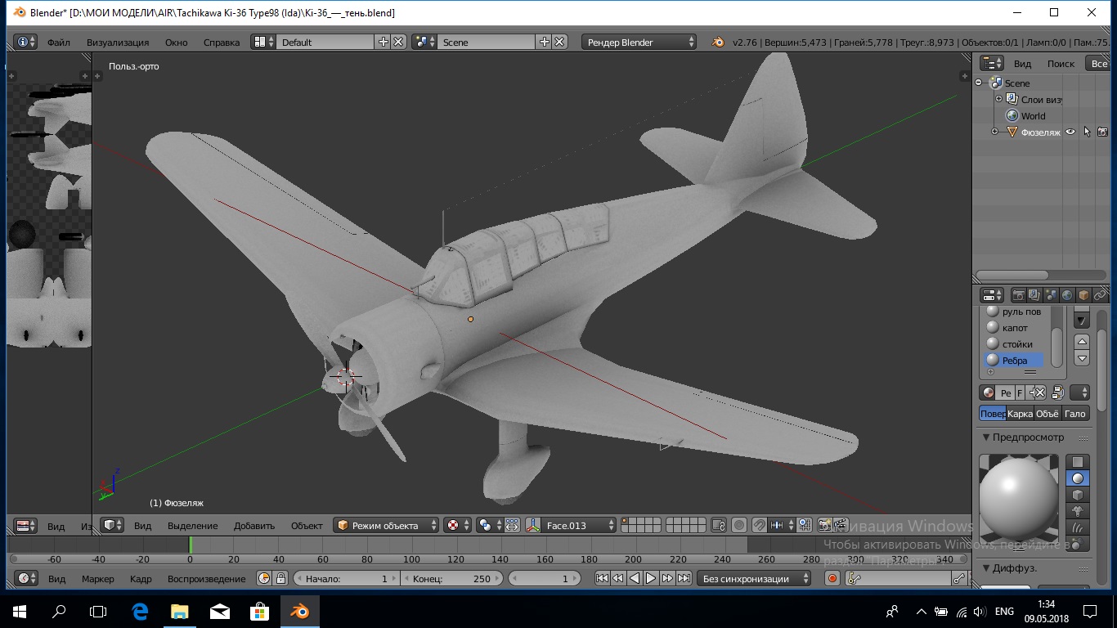Collapse the Предпросмотр panel
Image resolution: width=1117 pixels, height=628 pixels.
pos(986,437)
